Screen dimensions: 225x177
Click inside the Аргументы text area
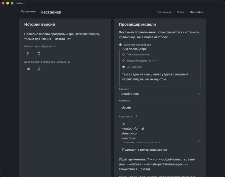pyautogui.click(x=159, y=131)
